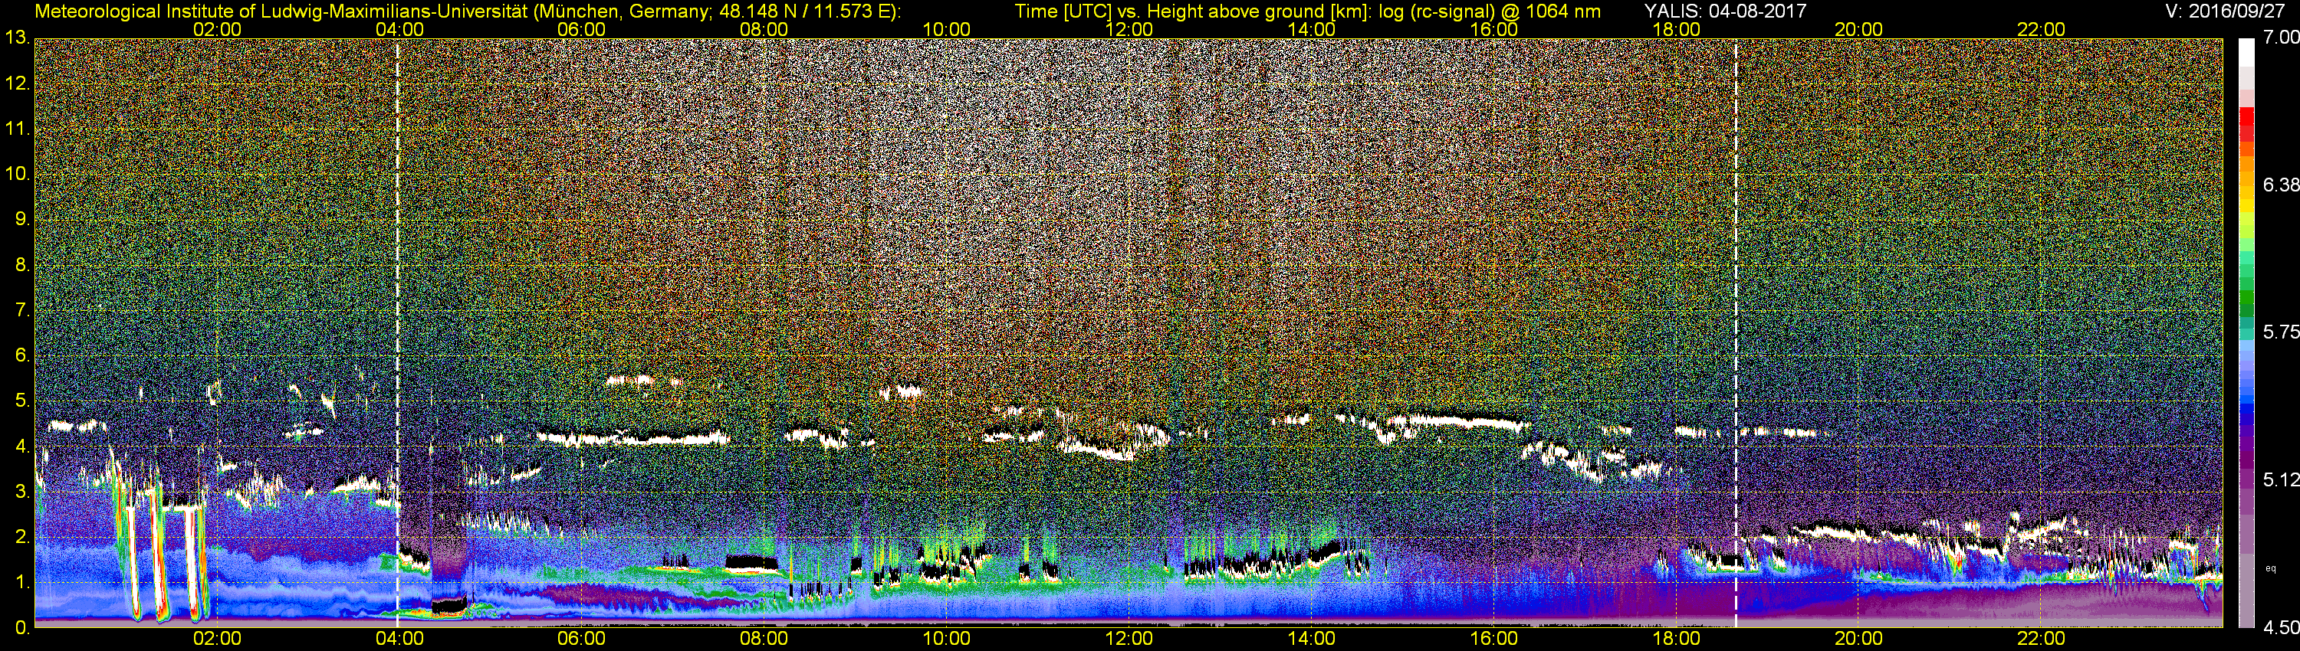Click the small "eq" label on the color bar
2300x651 pixels.
click(x=2271, y=568)
